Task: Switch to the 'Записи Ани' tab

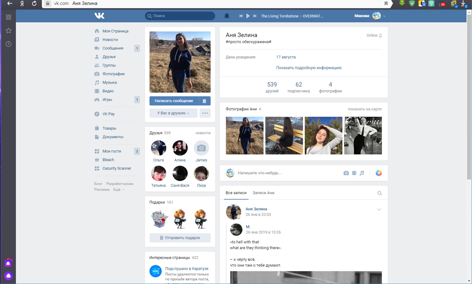Action: (263, 193)
